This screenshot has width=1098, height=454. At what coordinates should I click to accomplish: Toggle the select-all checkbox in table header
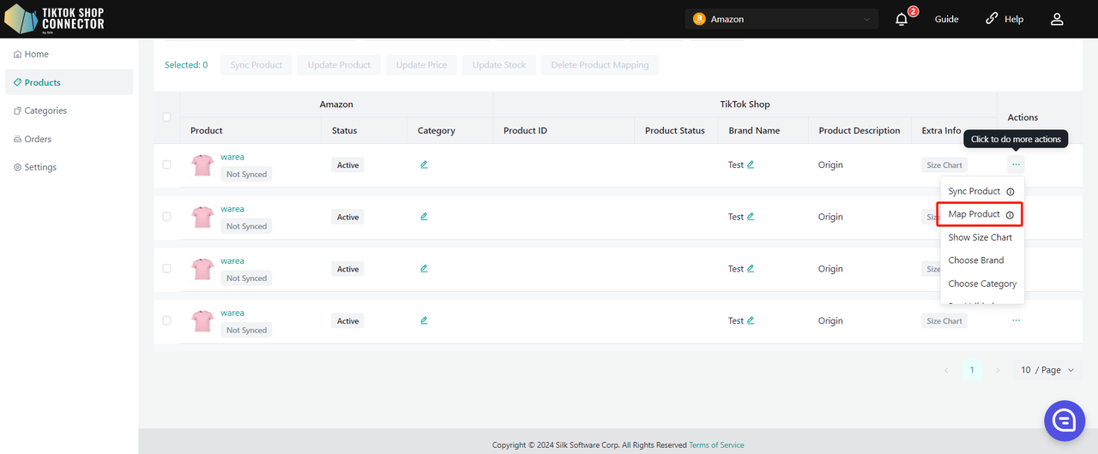pyautogui.click(x=166, y=117)
